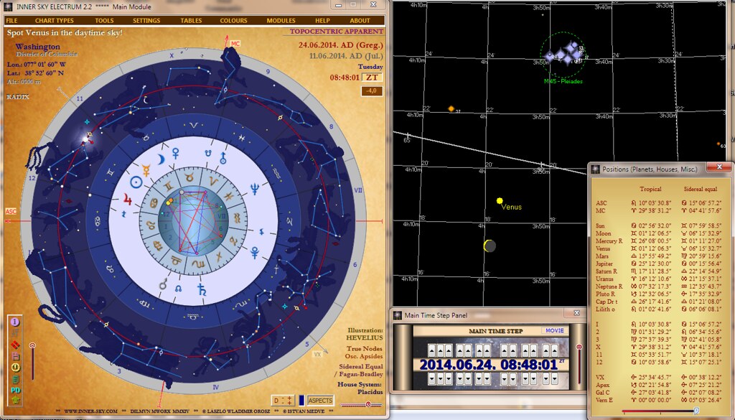Image resolution: width=735 pixels, height=420 pixels.
Task: Click the red ASC marker on the chart
Action: (x=11, y=212)
